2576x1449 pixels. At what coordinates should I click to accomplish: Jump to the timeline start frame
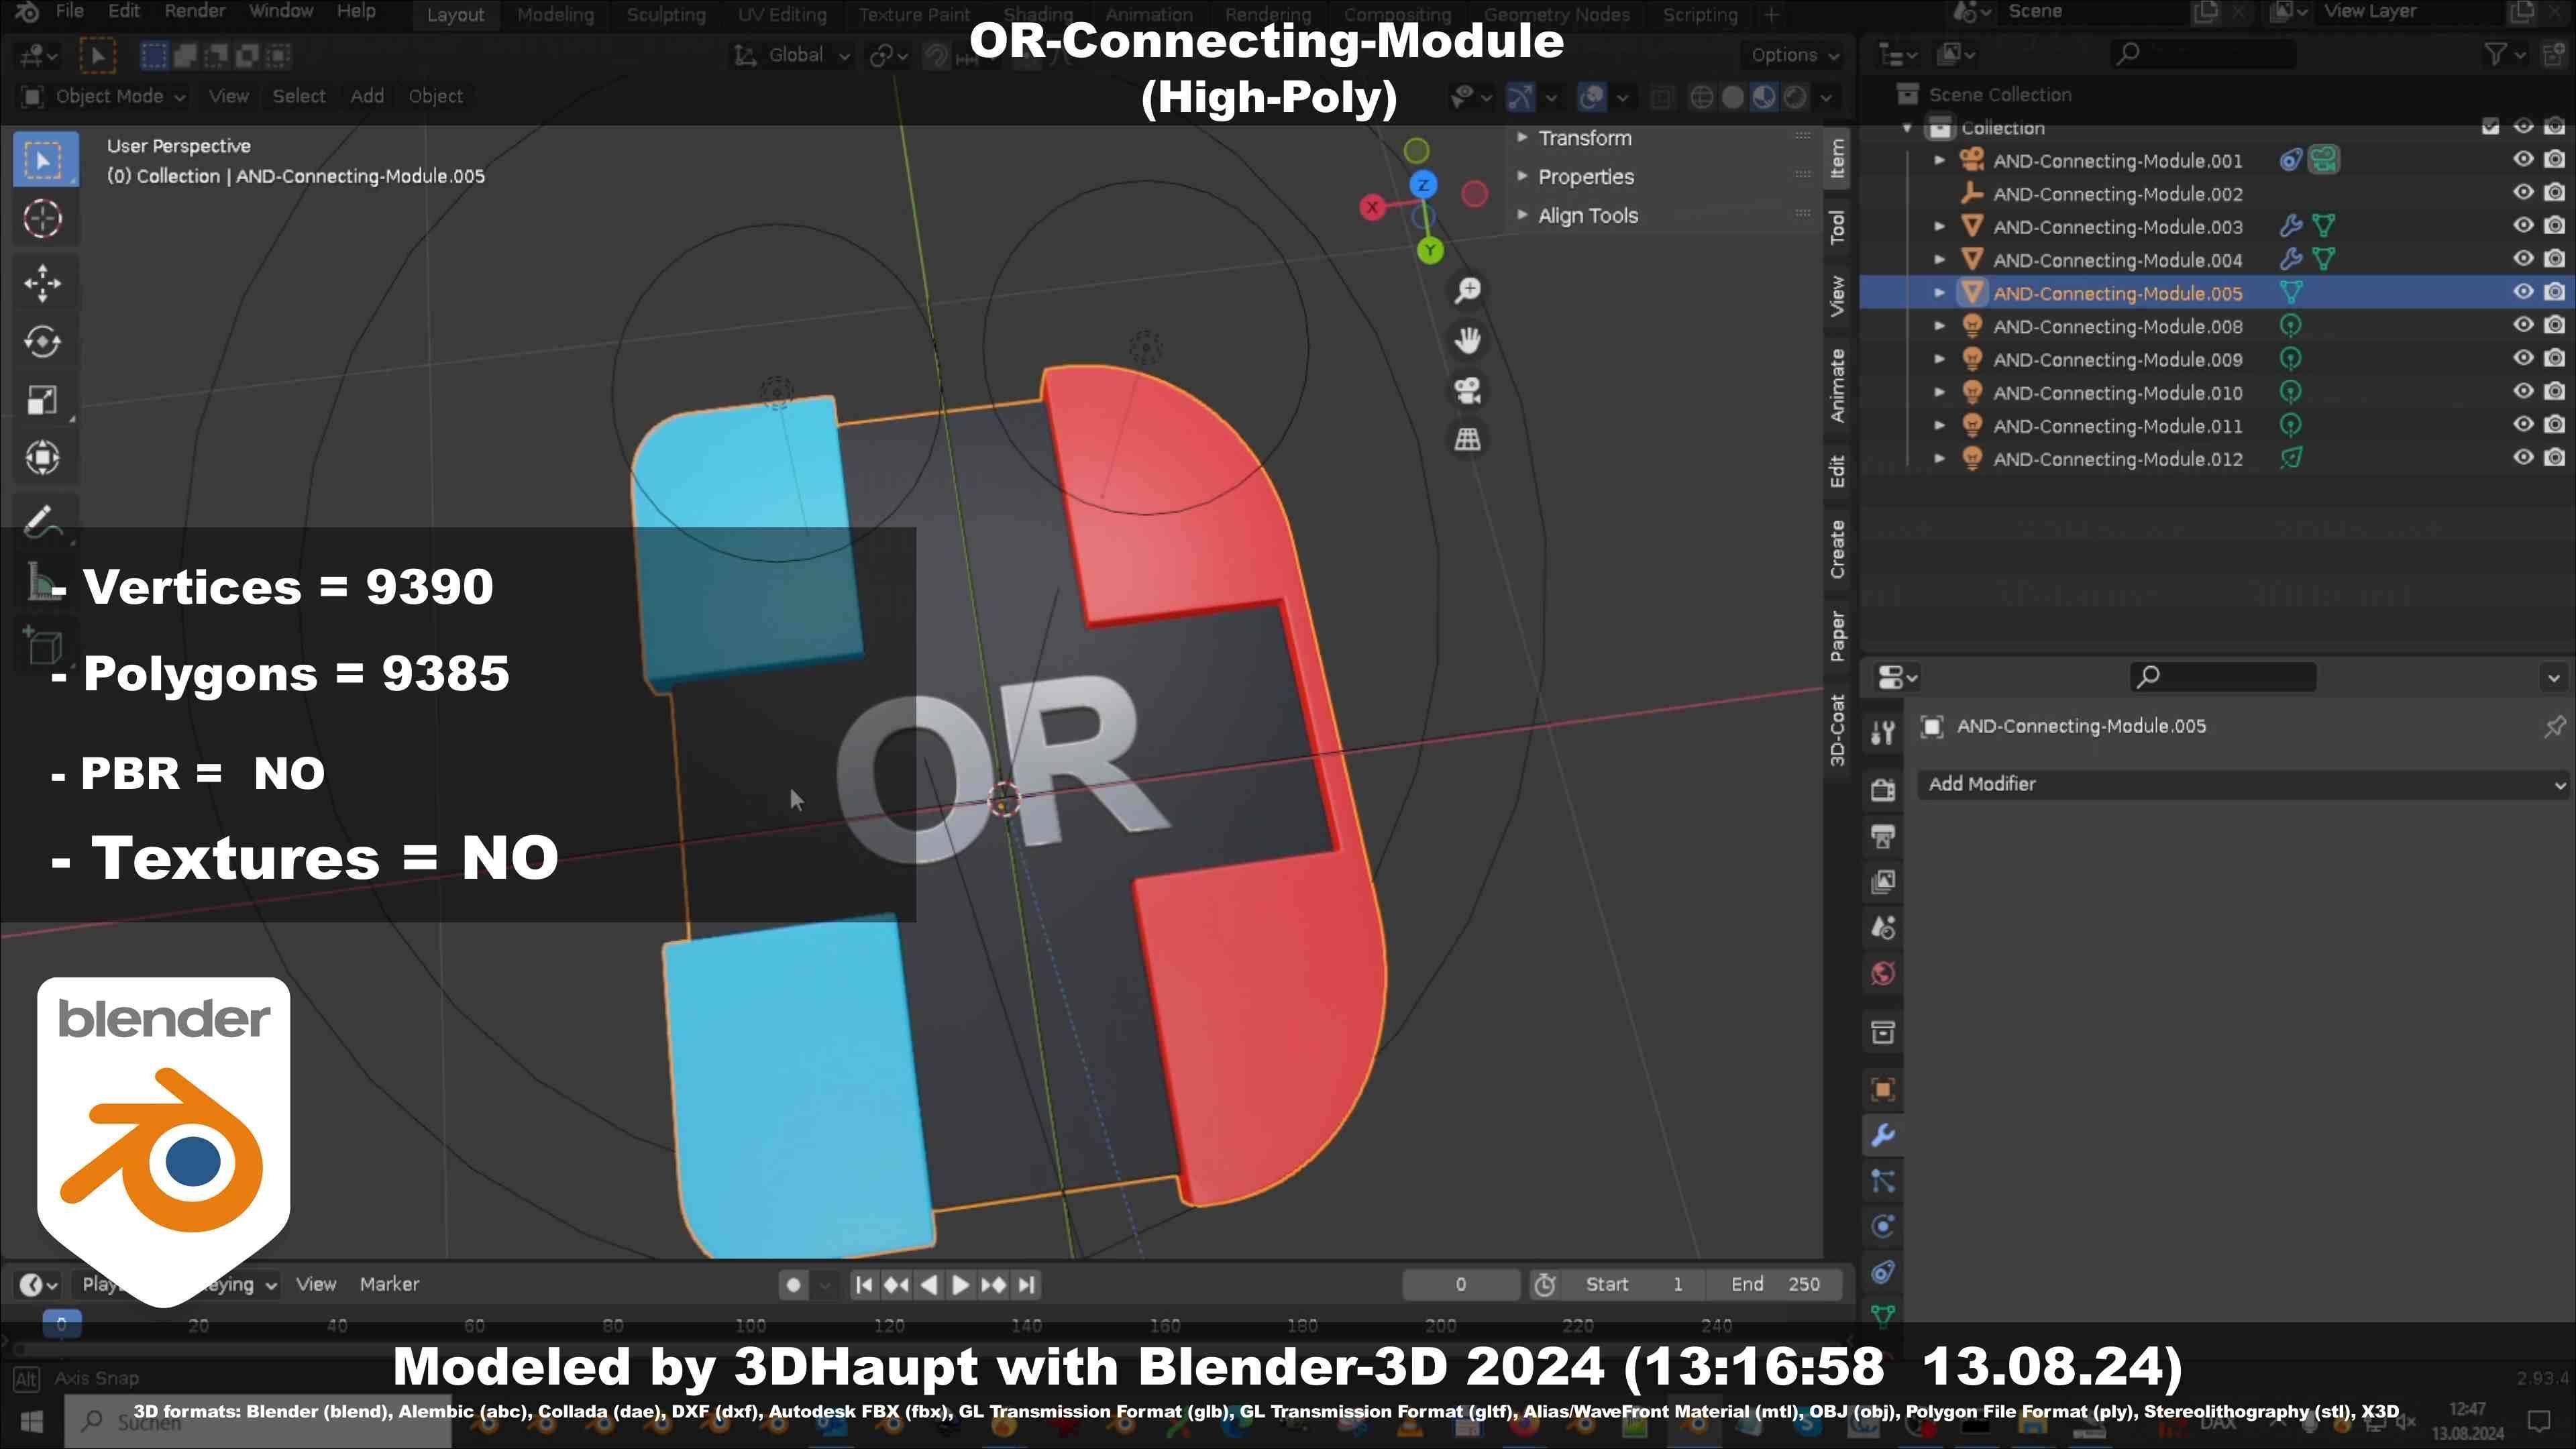pyautogui.click(x=864, y=1285)
